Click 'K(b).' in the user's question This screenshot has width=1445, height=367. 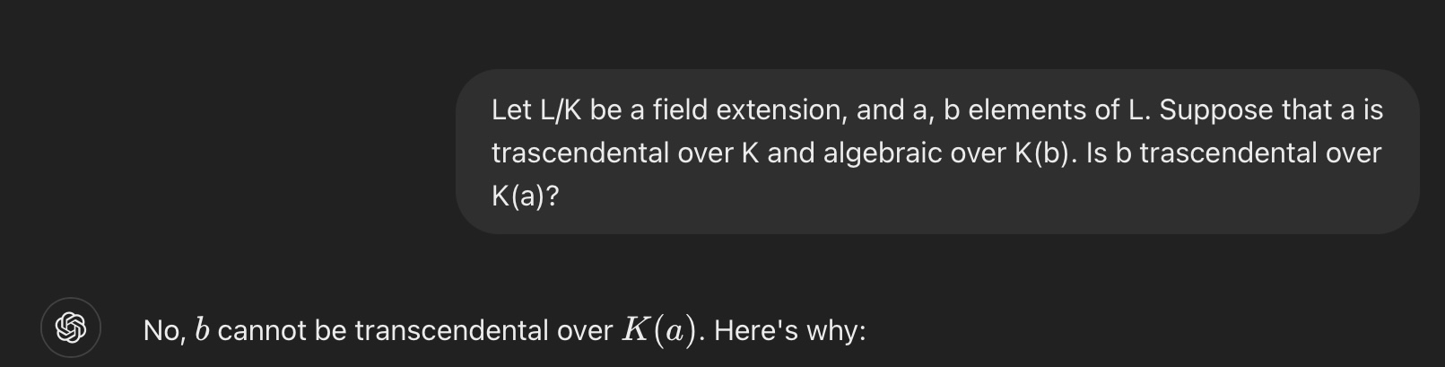1046,153
